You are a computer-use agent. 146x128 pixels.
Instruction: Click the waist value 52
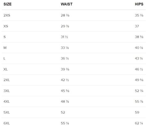point(63,112)
